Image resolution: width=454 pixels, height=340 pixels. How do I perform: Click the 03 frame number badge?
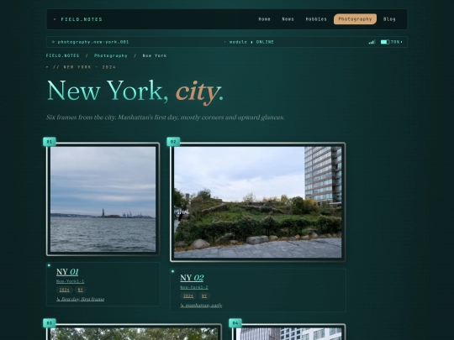(50, 323)
